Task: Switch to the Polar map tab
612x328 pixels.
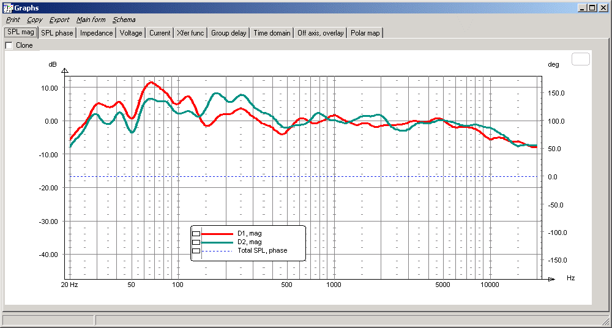Action: click(x=365, y=33)
